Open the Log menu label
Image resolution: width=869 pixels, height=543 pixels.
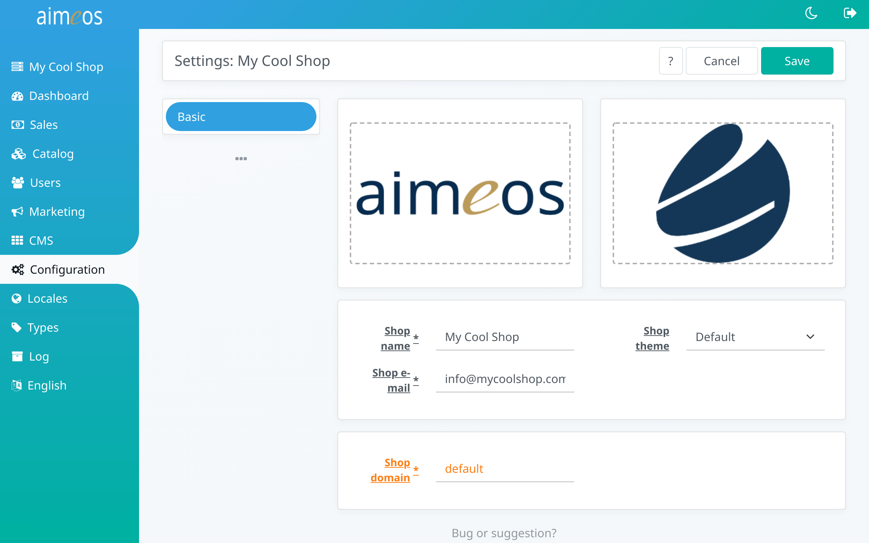(x=39, y=357)
